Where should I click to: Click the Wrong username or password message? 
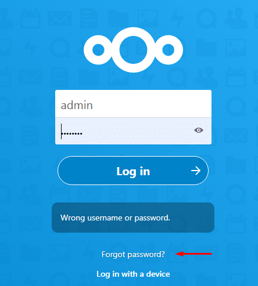115,218
